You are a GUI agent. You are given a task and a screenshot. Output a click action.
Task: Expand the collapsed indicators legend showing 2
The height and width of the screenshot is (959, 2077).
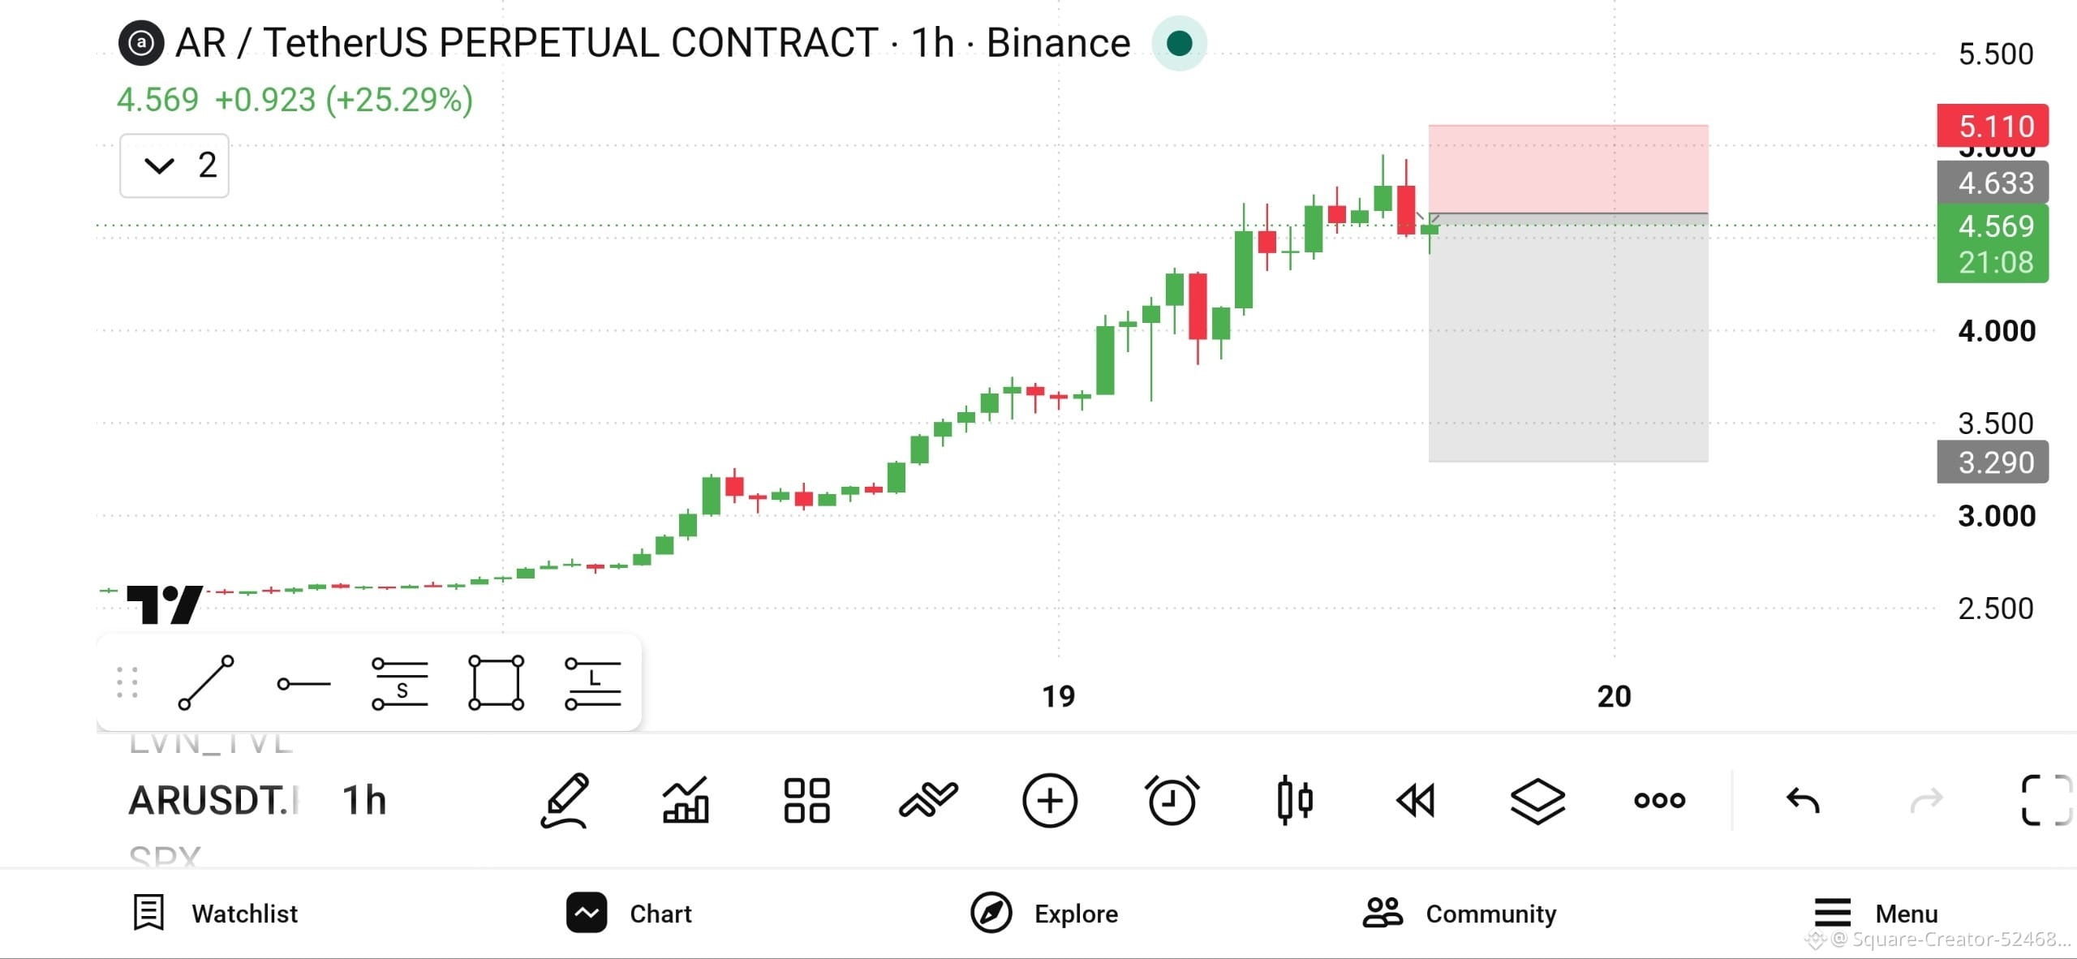tap(174, 166)
